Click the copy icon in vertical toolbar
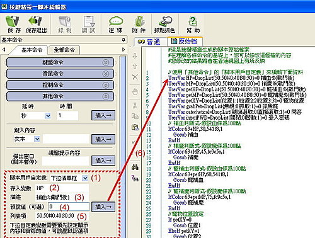The image size is (315, 238). point(135,116)
